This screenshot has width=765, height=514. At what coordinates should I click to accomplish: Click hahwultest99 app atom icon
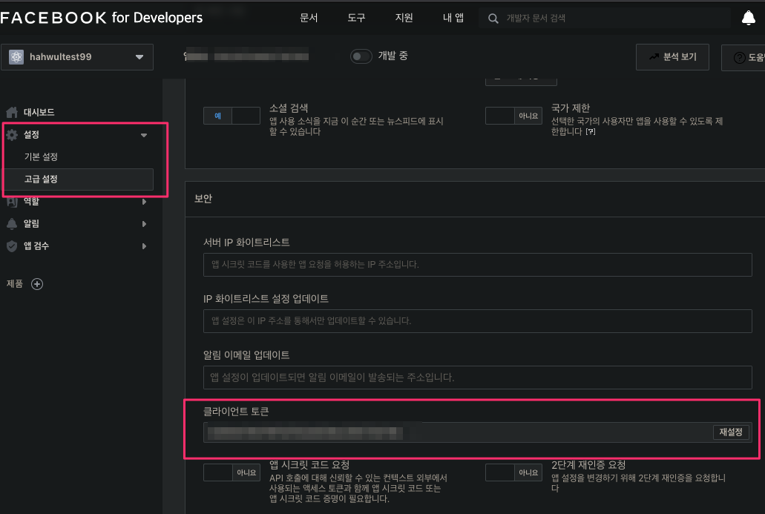[16, 57]
